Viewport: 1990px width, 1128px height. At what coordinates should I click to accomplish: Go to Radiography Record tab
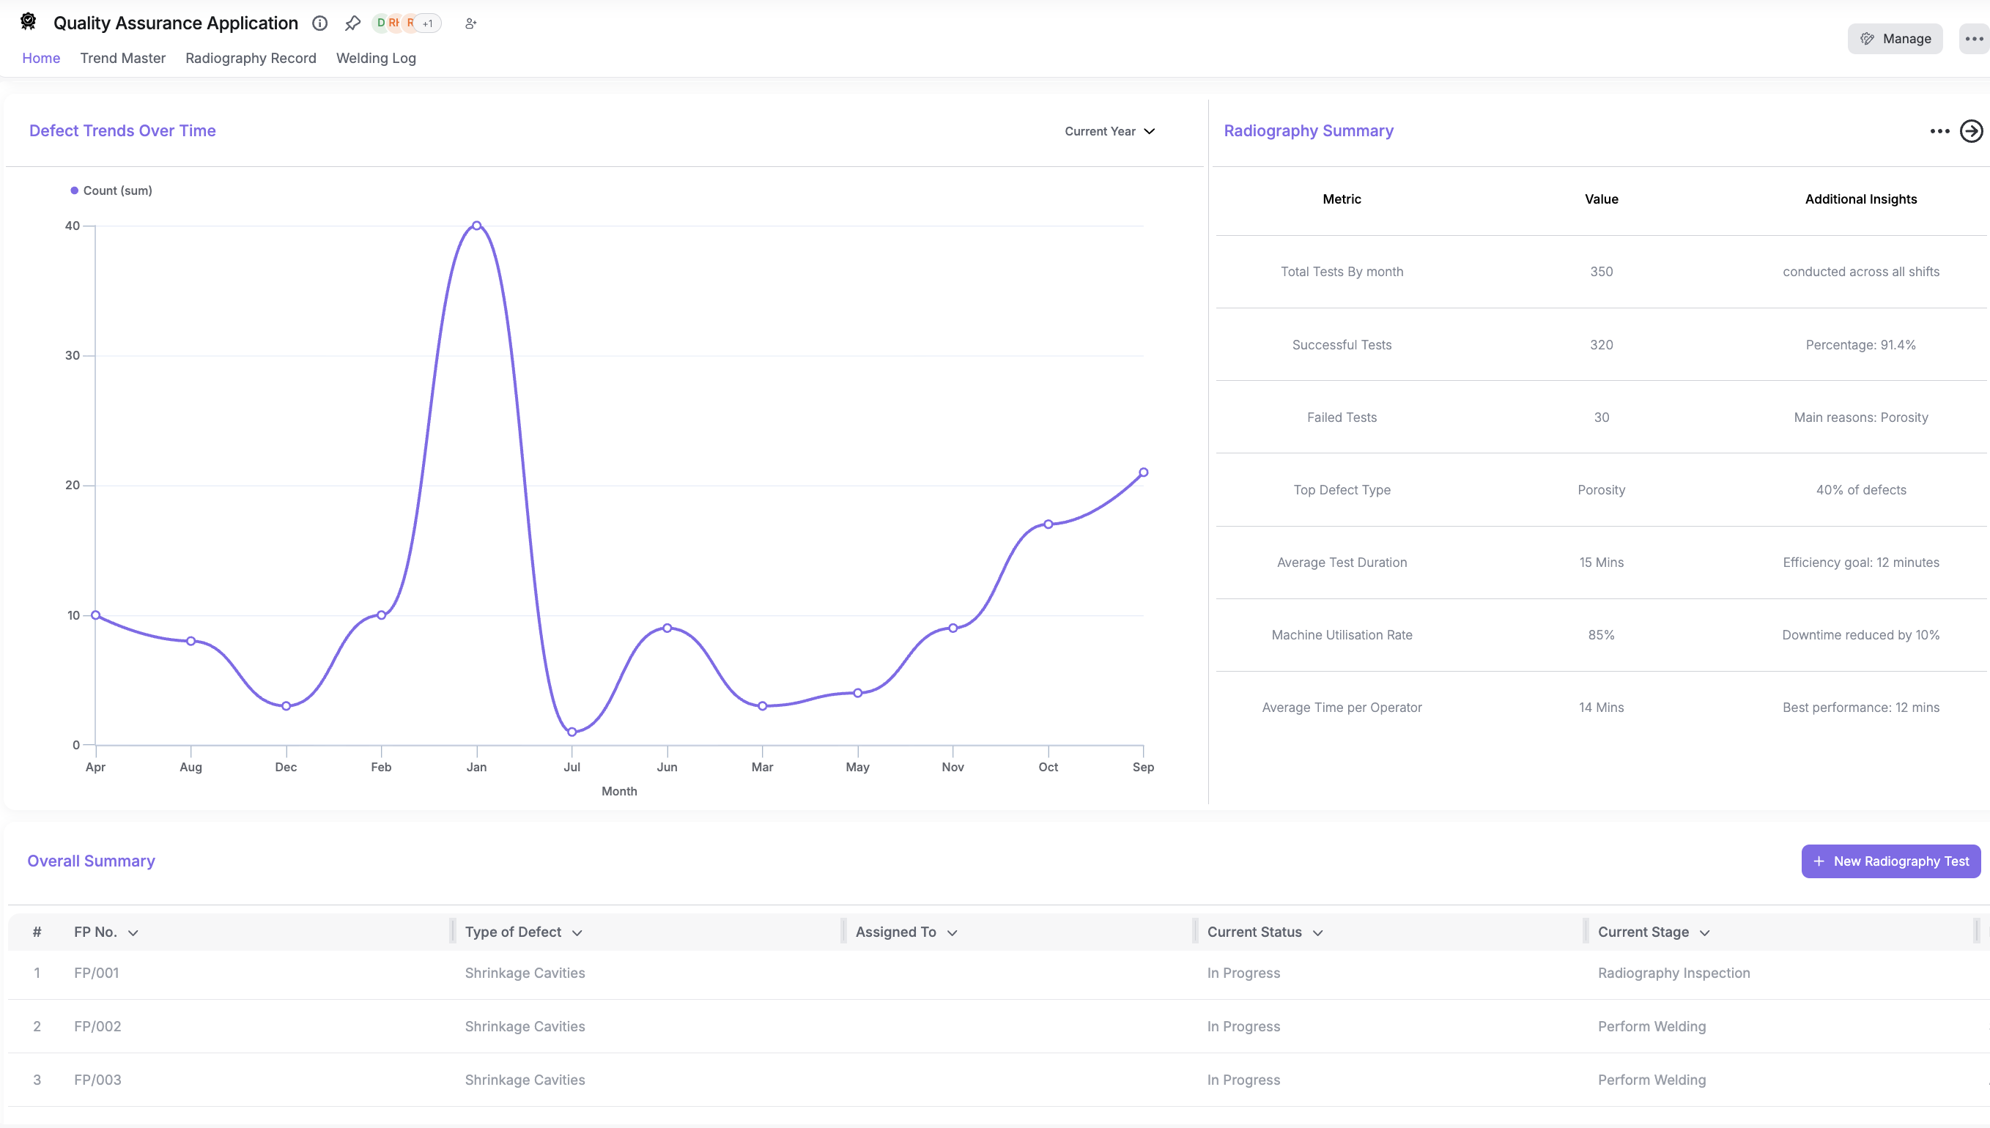[251, 58]
